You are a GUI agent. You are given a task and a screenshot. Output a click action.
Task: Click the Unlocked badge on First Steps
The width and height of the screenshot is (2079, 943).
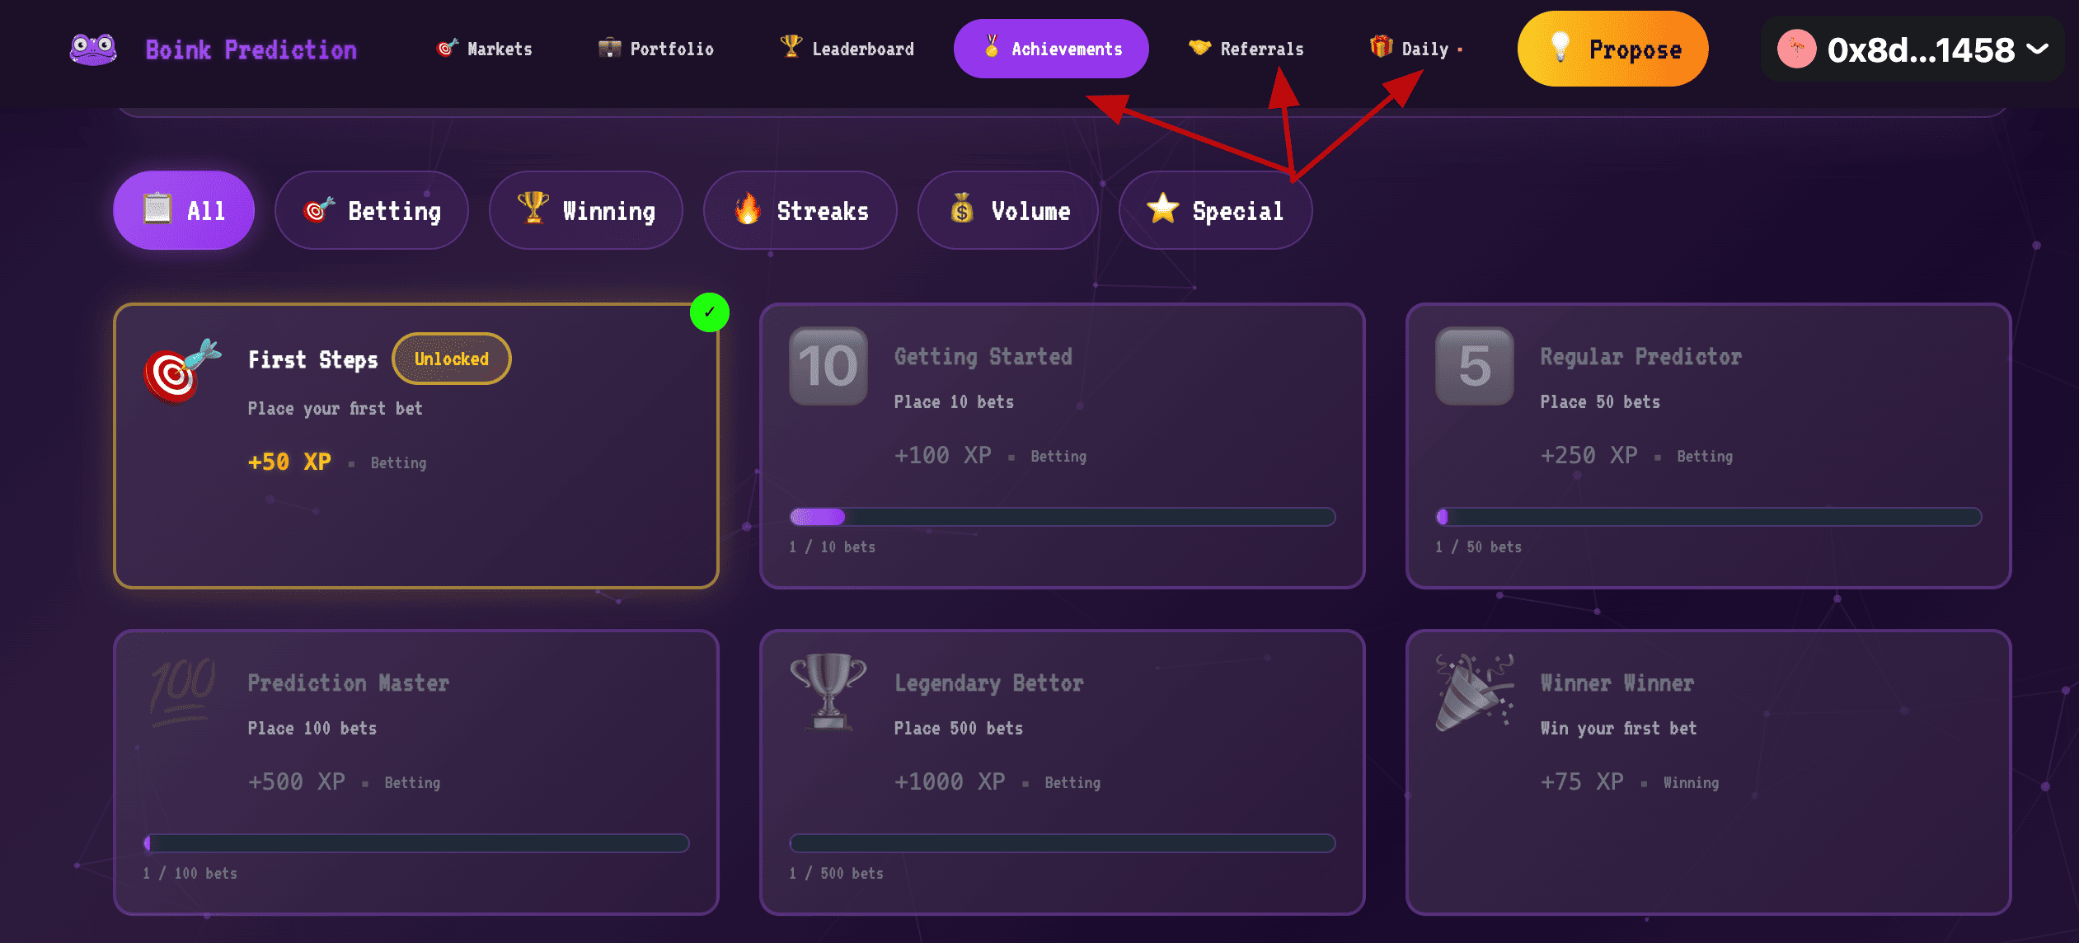point(451,359)
